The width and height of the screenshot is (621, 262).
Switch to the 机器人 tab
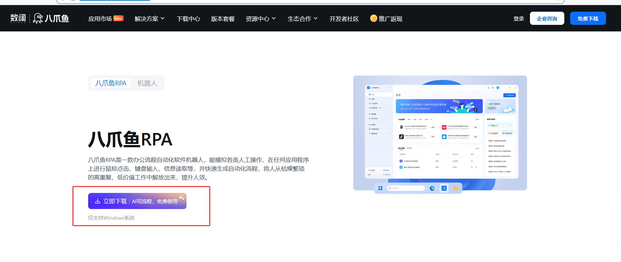point(147,83)
